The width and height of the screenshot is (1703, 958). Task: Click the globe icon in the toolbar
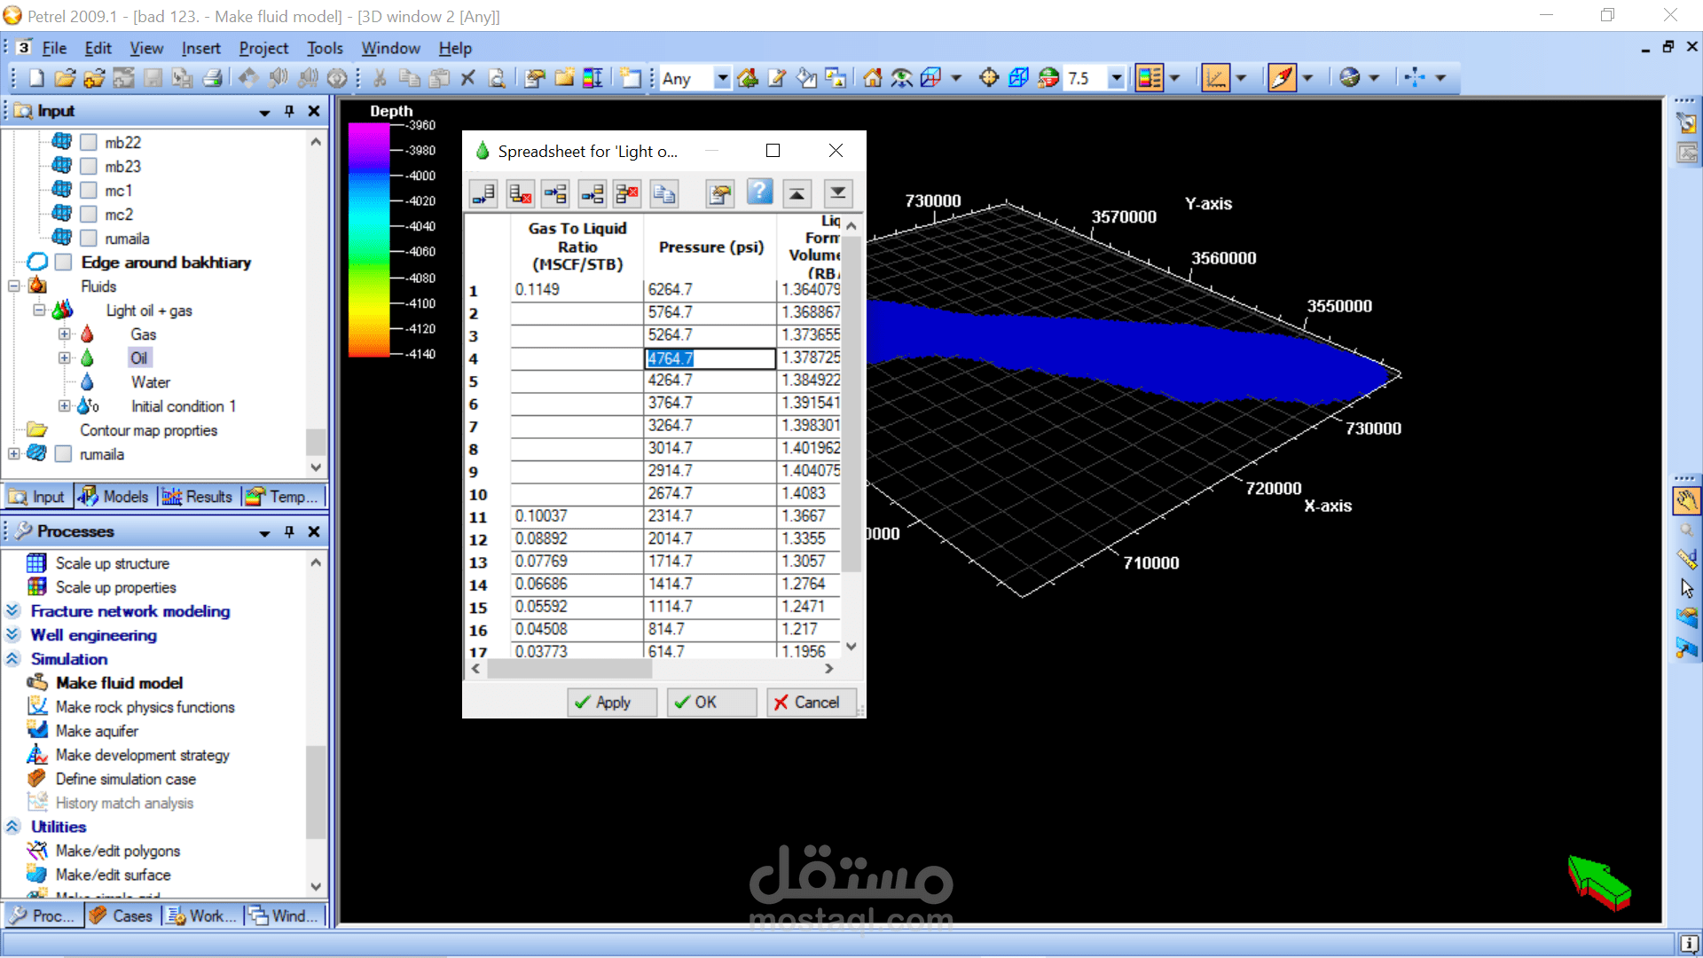click(1349, 78)
